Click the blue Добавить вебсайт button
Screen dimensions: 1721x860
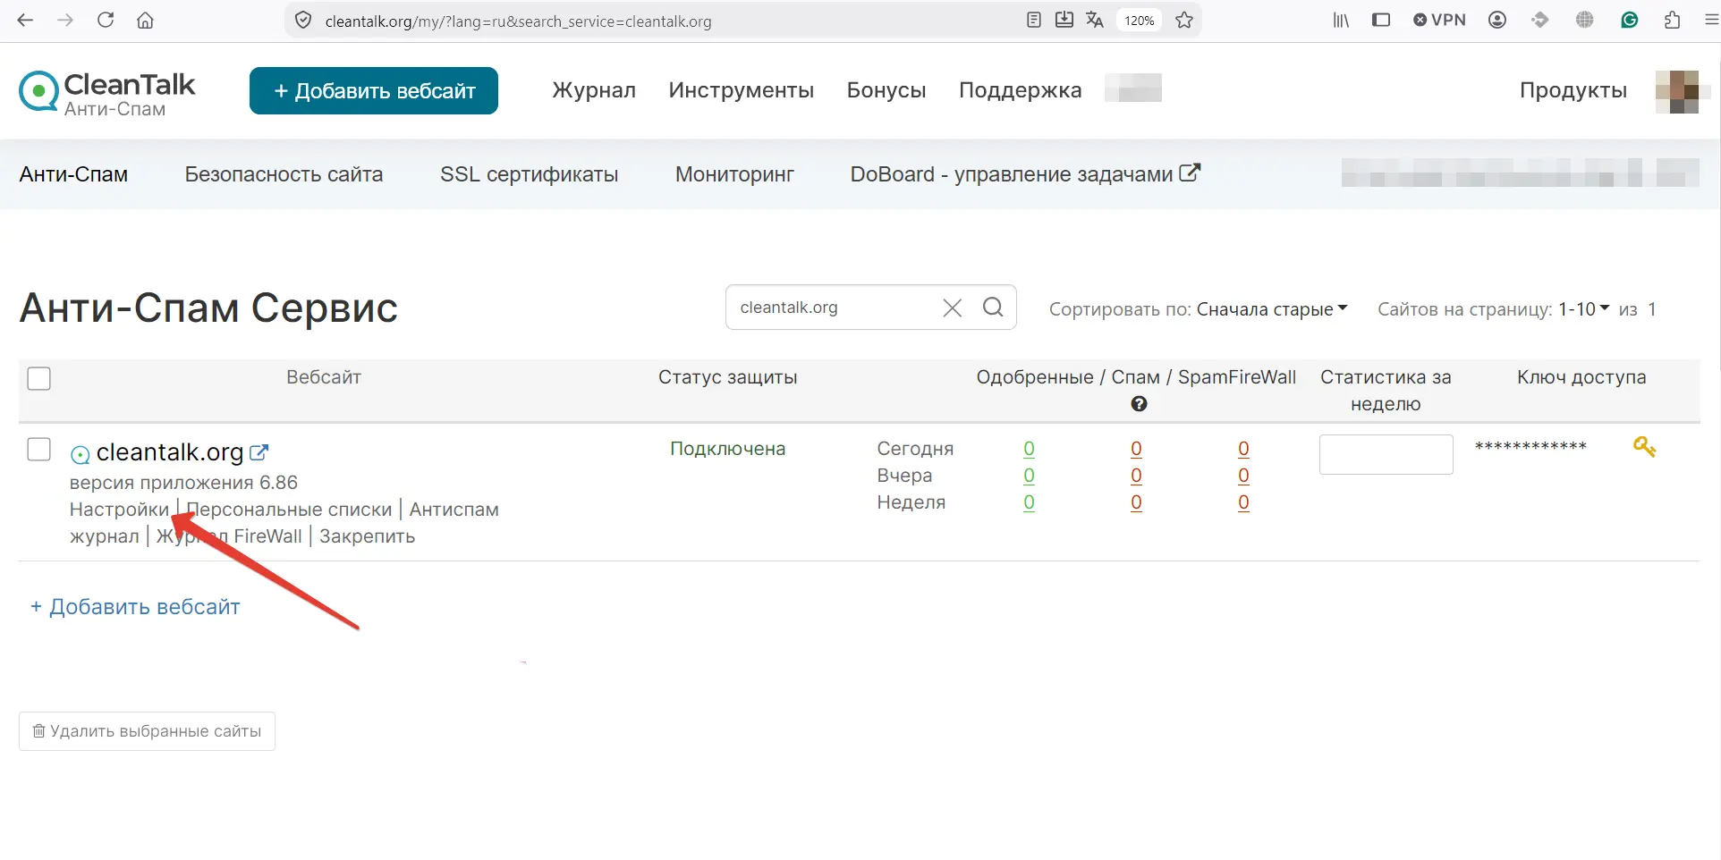click(x=374, y=90)
